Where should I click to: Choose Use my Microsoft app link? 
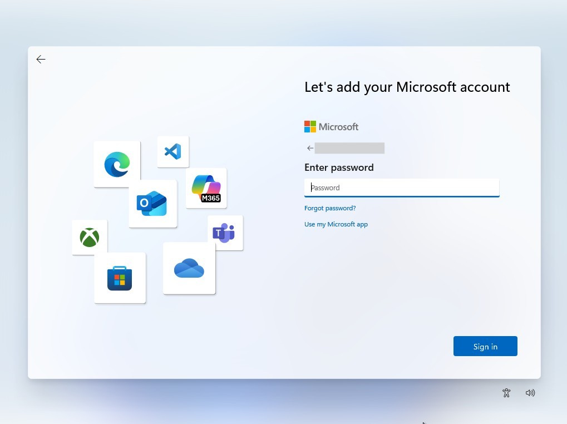[336, 224]
